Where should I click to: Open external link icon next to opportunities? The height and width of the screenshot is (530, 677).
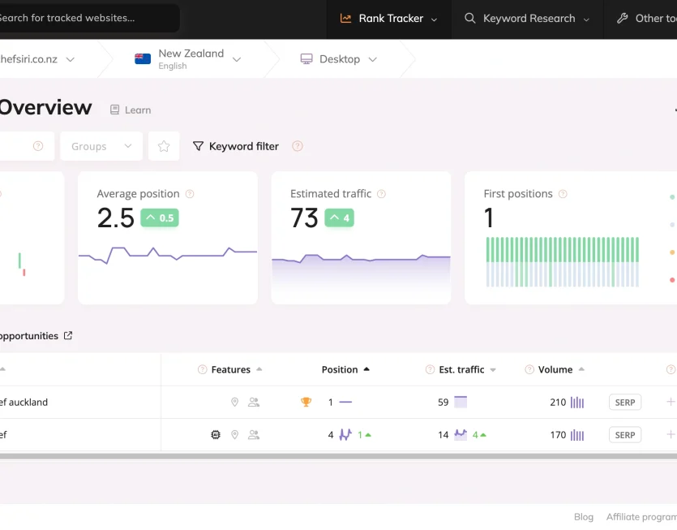(x=68, y=335)
